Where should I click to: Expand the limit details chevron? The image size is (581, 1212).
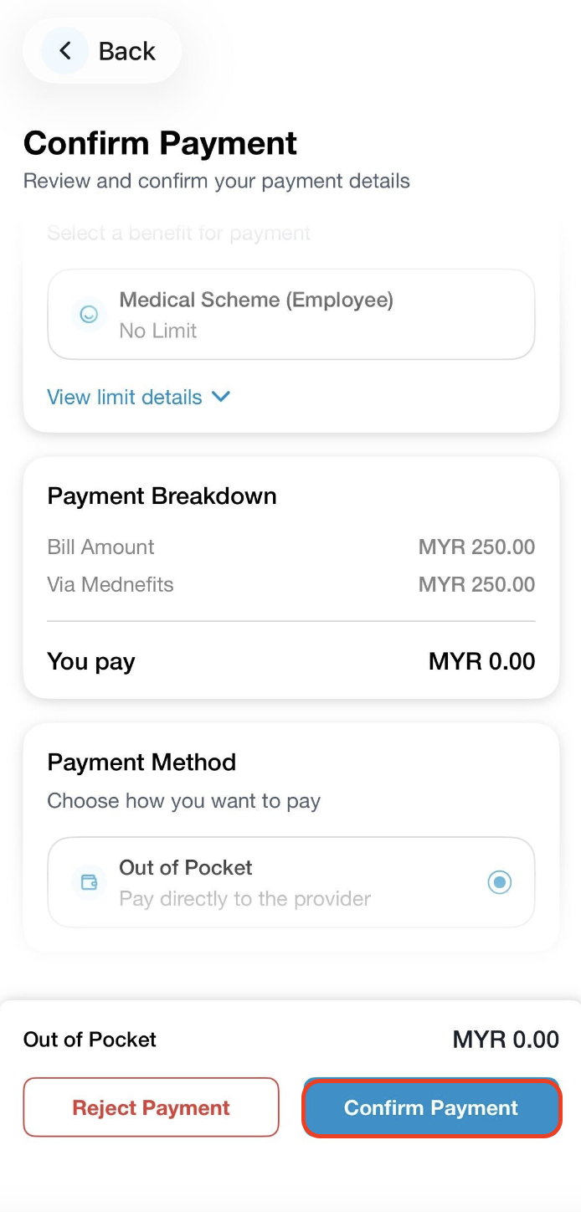tap(221, 397)
